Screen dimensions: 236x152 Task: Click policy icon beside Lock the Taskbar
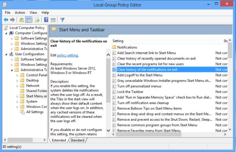114,92
